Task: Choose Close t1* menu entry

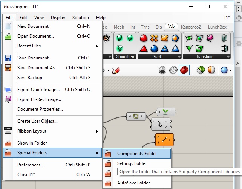Action: [x=52, y=175]
